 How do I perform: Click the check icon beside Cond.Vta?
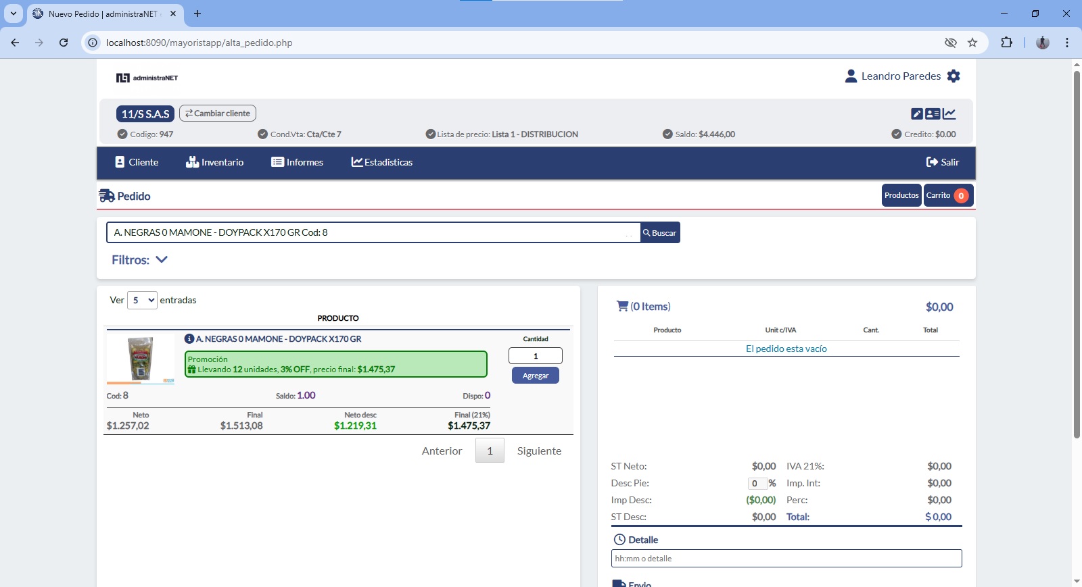pos(263,134)
